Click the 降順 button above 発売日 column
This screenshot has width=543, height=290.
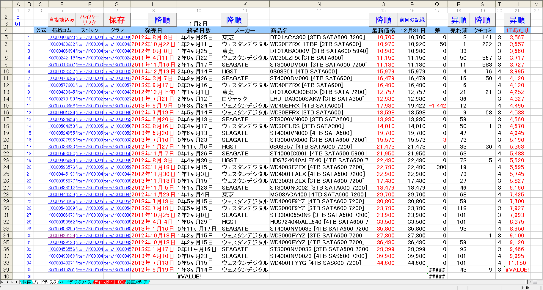coord(162,20)
